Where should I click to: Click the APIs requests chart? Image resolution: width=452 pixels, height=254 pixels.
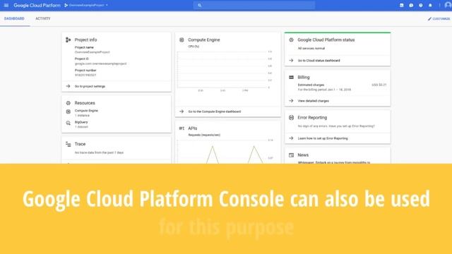click(x=225, y=151)
